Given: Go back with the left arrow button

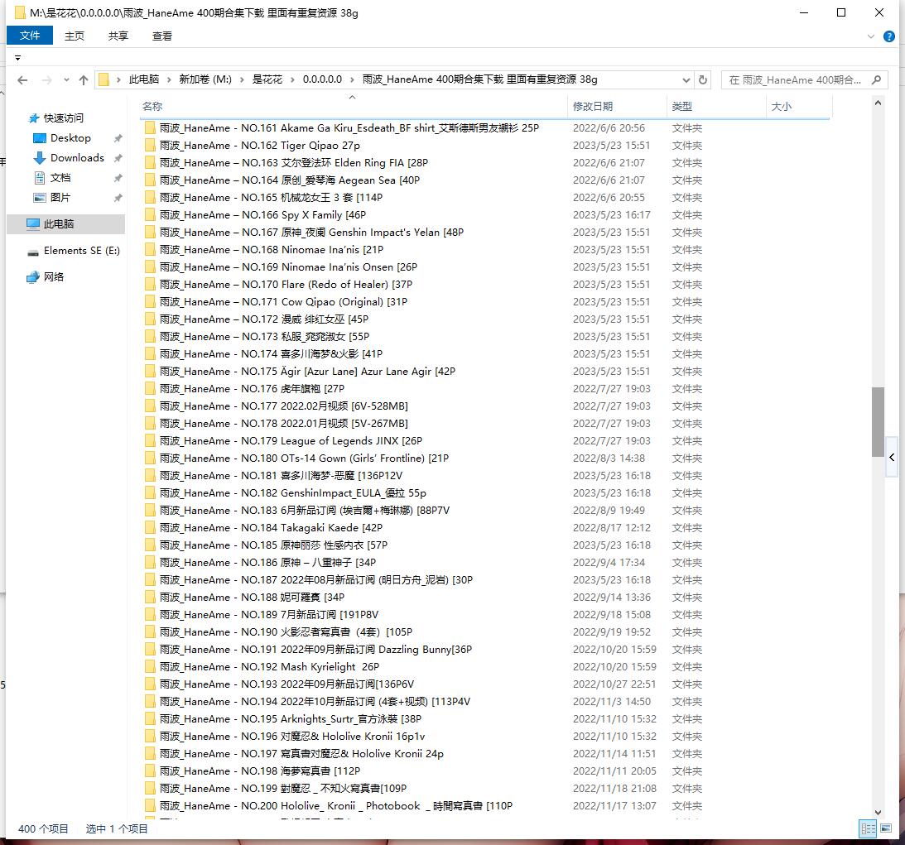Looking at the screenshot, I should coord(22,80).
